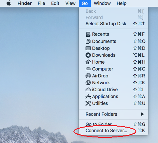The image size is (158, 143).
Task: Open the File menu in the menu bar
Action: coord(41,3)
